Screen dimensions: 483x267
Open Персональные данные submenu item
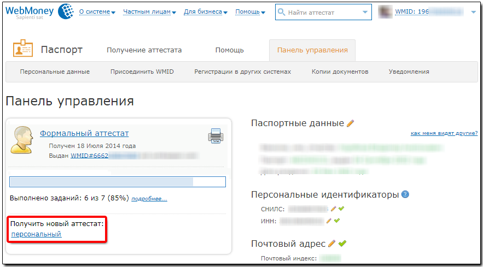55,72
